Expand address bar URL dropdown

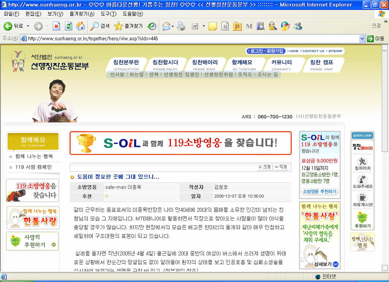coord(362,38)
